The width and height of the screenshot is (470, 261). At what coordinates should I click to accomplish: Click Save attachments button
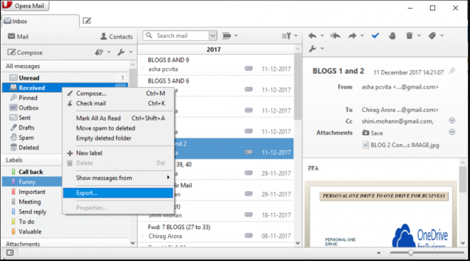coord(373,133)
